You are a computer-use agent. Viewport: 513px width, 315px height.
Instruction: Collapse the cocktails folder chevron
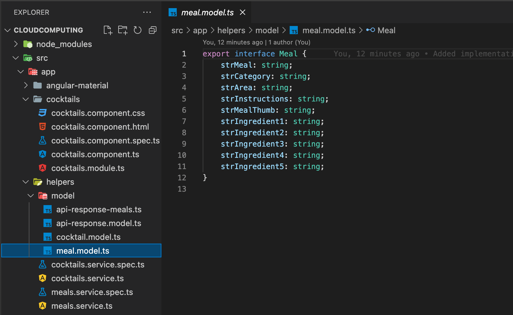[26, 99]
